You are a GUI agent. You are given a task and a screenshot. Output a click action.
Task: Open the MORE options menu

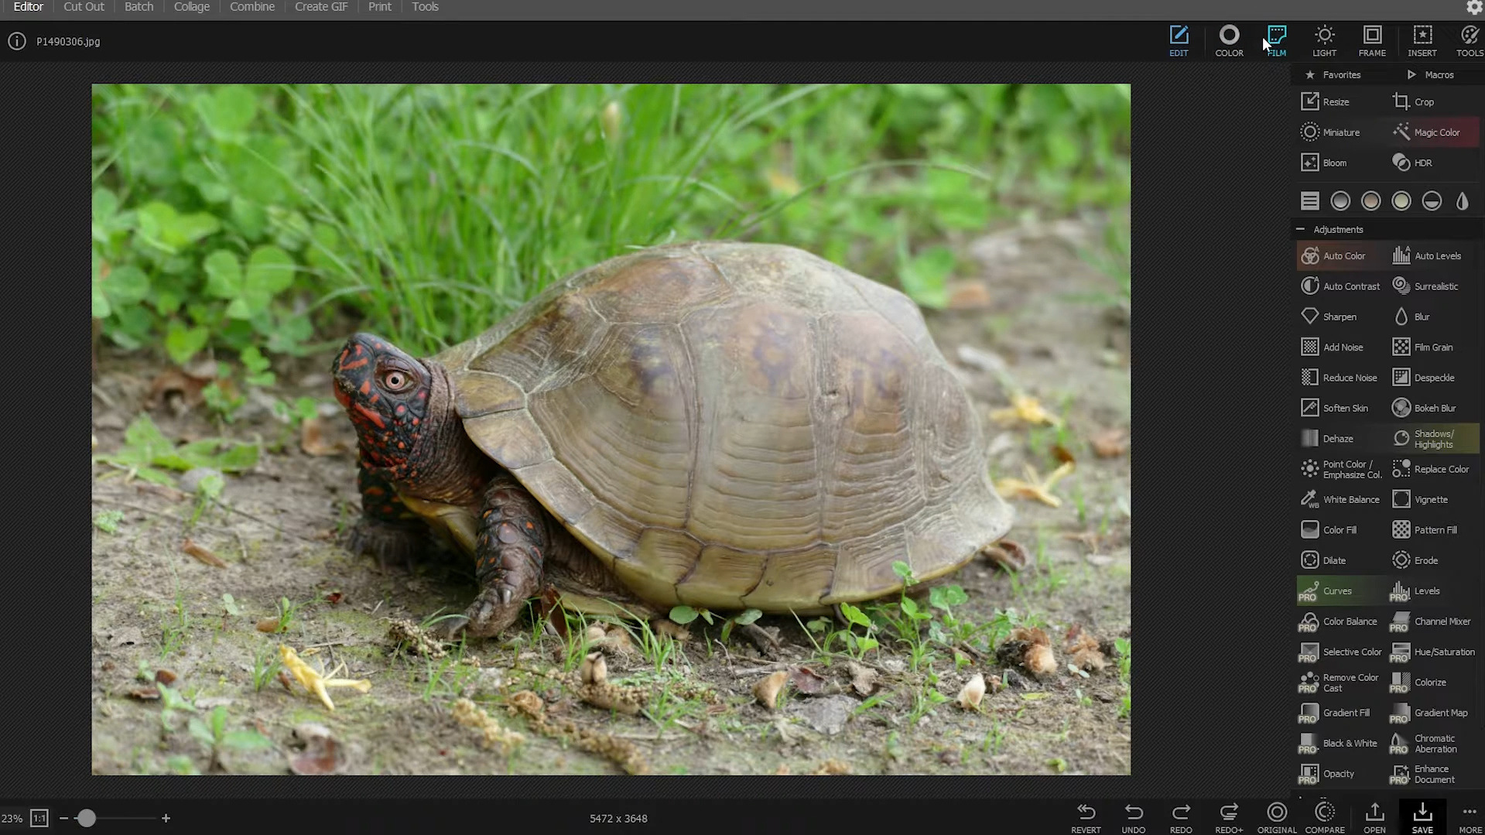(1470, 818)
